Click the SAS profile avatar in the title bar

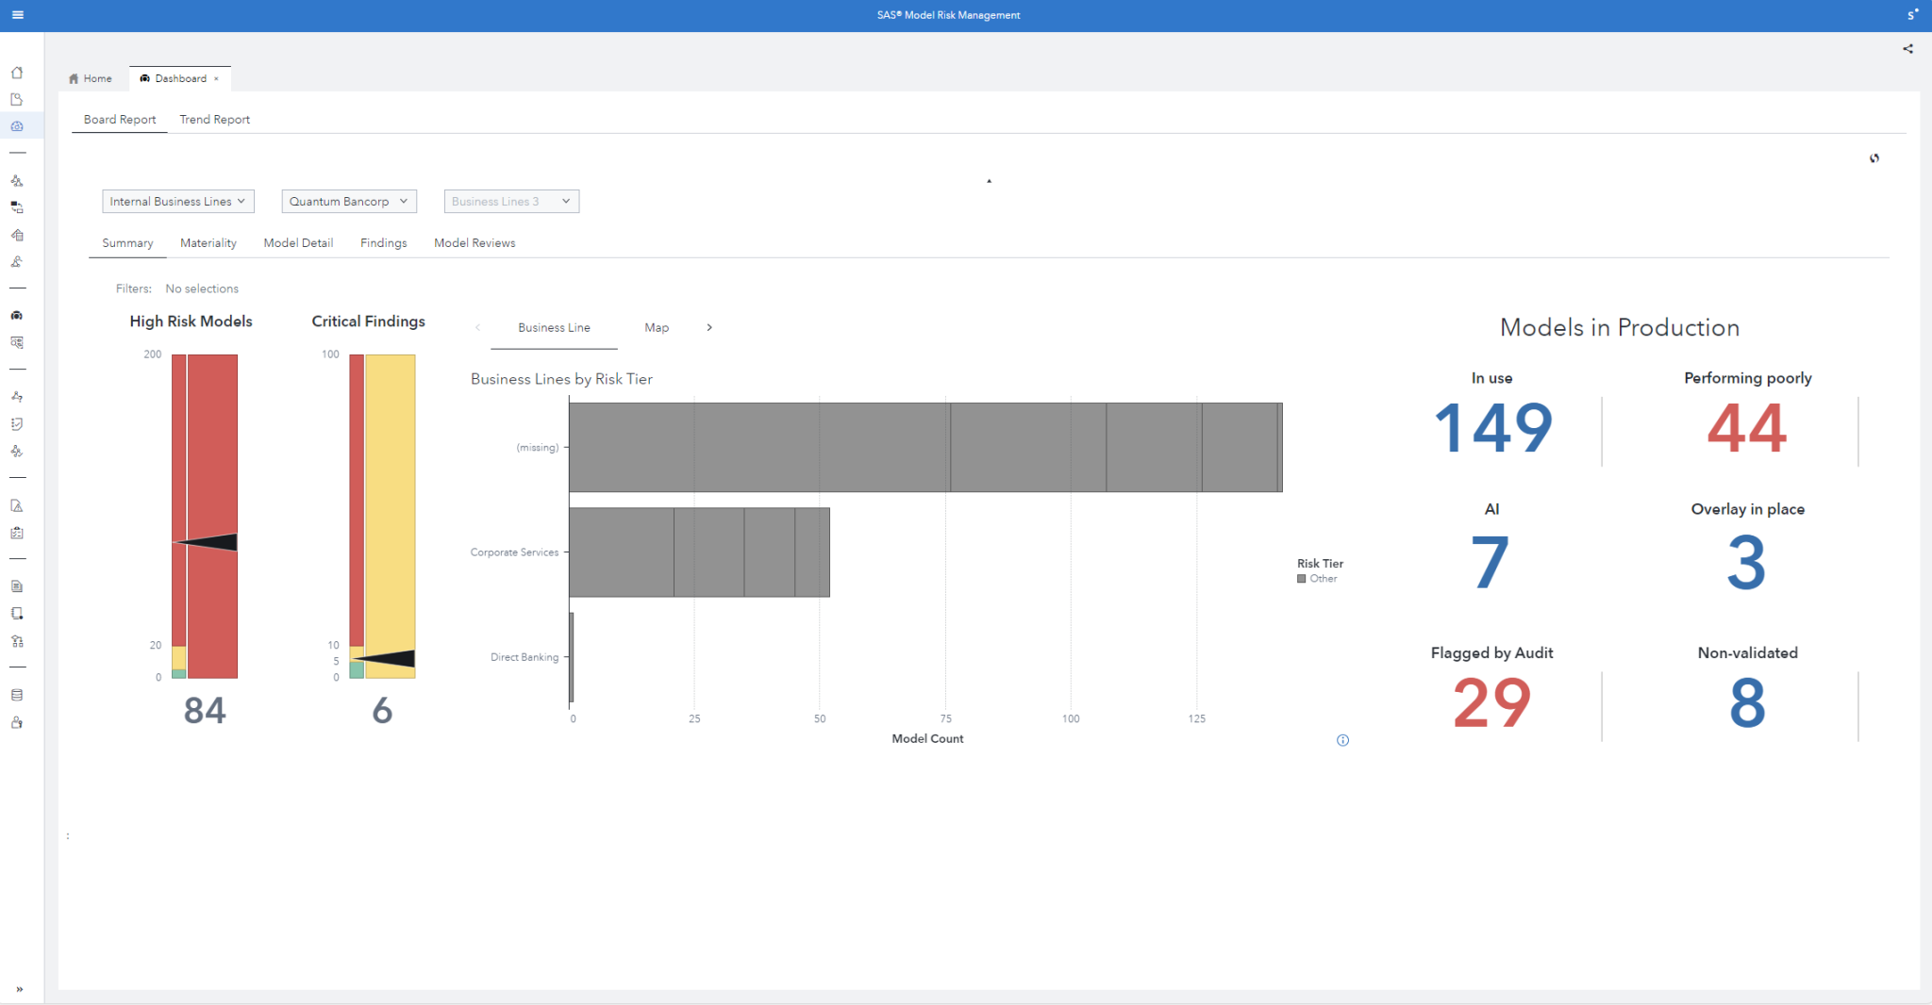pos(1913,15)
